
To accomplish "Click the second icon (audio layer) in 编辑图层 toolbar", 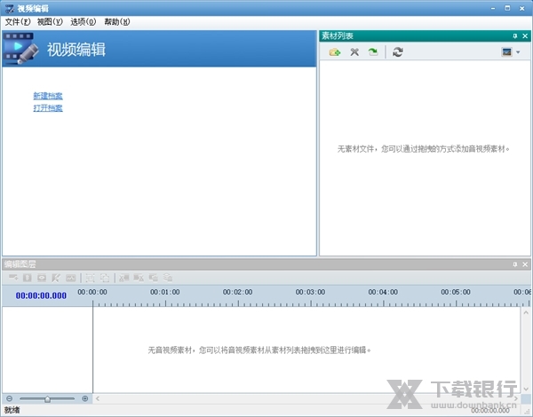I will pos(28,278).
